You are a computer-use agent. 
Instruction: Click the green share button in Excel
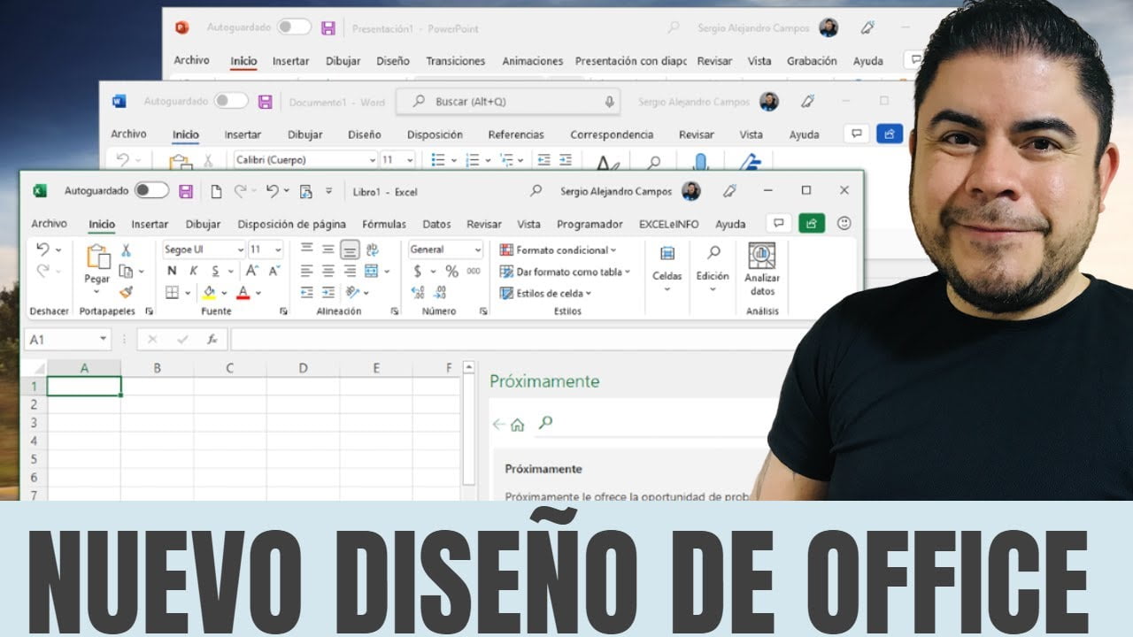point(812,223)
